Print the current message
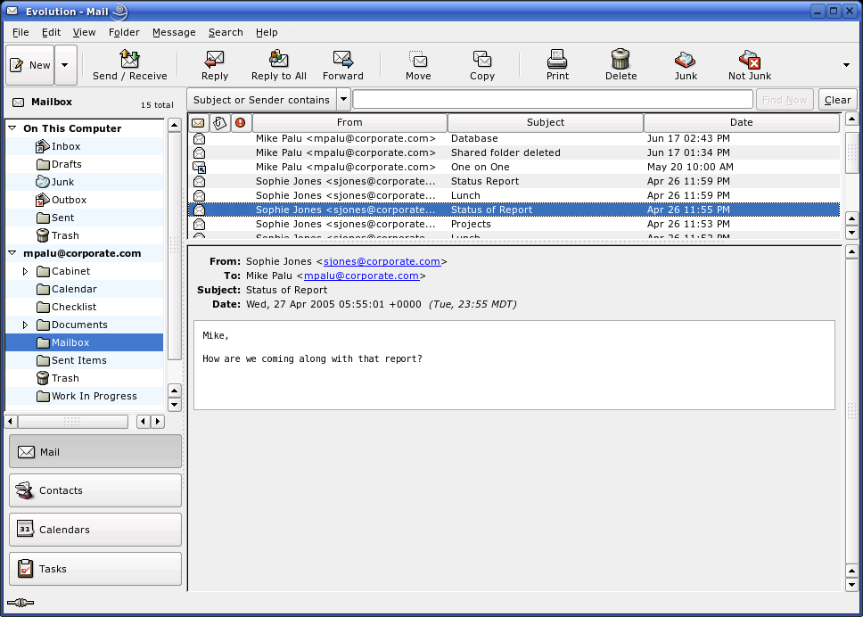This screenshot has width=863, height=617. [557, 64]
